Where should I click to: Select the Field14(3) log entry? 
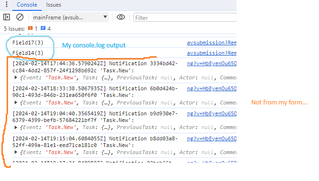[28, 53]
